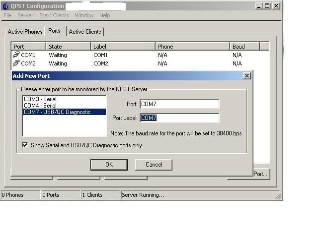Image resolution: width=318 pixels, height=238 pixels.
Task: Click the partially hidden Port... button
Action: pyautogui.click(x=261, y=174)
